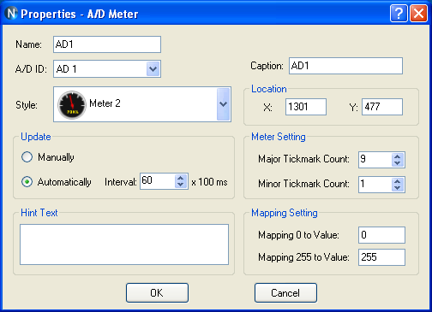Increase Major Tickmark Count
432x312 pixels.
pyautogui.click(x=397, y=156)
